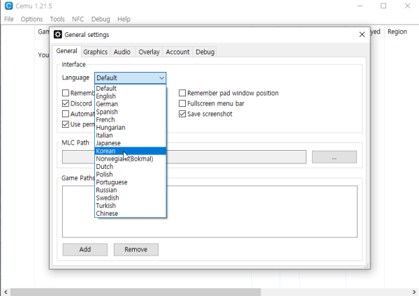Enable Fullscreen menu bar checkbox

point(182,103)
